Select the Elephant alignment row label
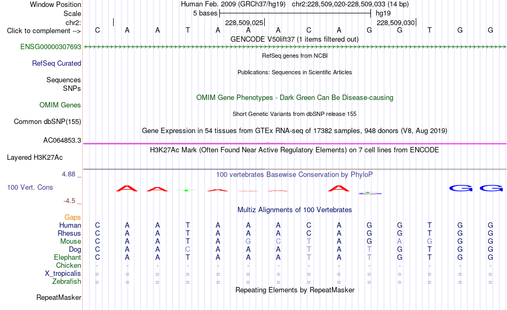Screen dimensions: 507x310 (x=68, y=257)
